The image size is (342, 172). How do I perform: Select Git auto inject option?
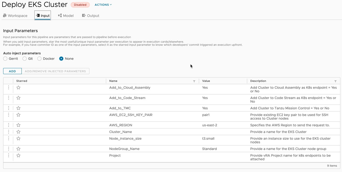(x=25, y=59)
